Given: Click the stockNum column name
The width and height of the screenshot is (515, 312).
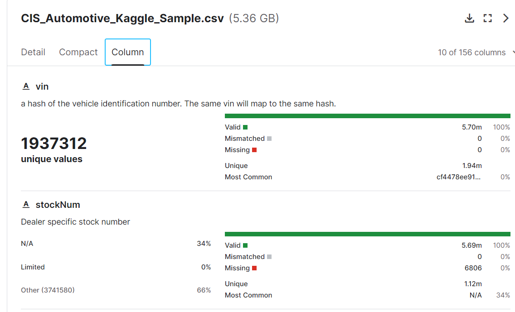Looking at the screenshot, I should [x=58, y=205].
